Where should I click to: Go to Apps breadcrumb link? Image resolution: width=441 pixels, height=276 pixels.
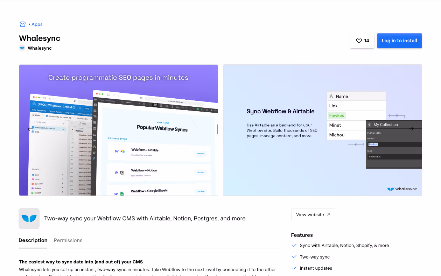tap(37, 24)
